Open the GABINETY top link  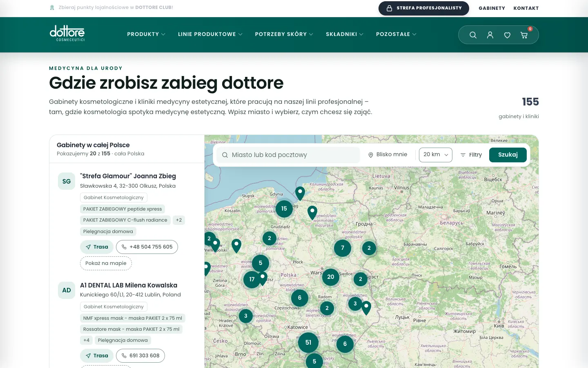(x=492, y=8)
